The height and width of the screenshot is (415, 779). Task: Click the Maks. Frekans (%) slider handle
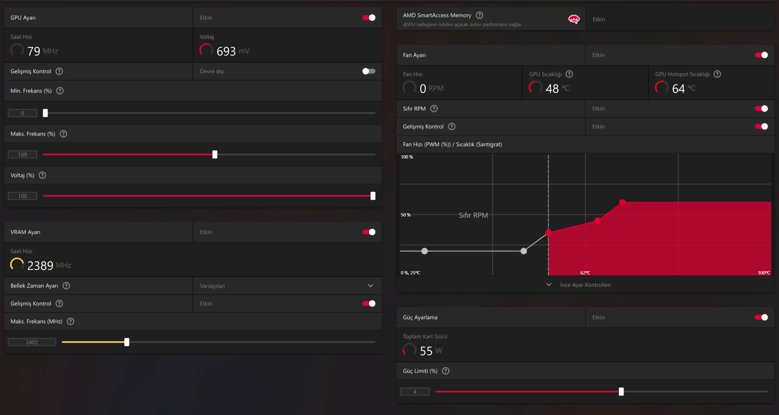coord(215,155)
